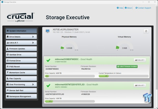
Task: Open S.M.A.R.T. button for drive AS07N722510707L3O
Action: pyautogui.click(x=140, y=85)
